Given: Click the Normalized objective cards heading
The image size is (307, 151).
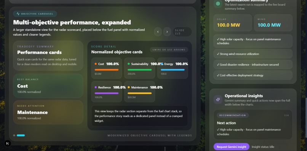Looking at the screenshot, I should (117, 52).
